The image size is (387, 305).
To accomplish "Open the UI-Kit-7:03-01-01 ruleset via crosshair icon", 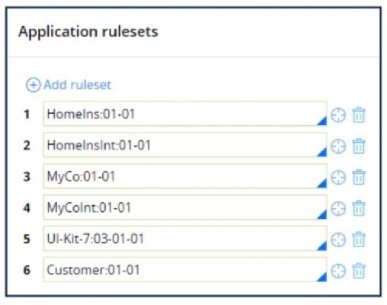I will (x=338, y=239).
